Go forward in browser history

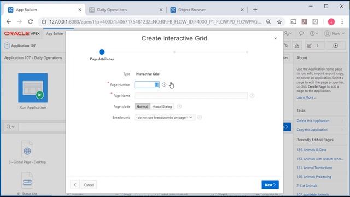click(20, 22)
